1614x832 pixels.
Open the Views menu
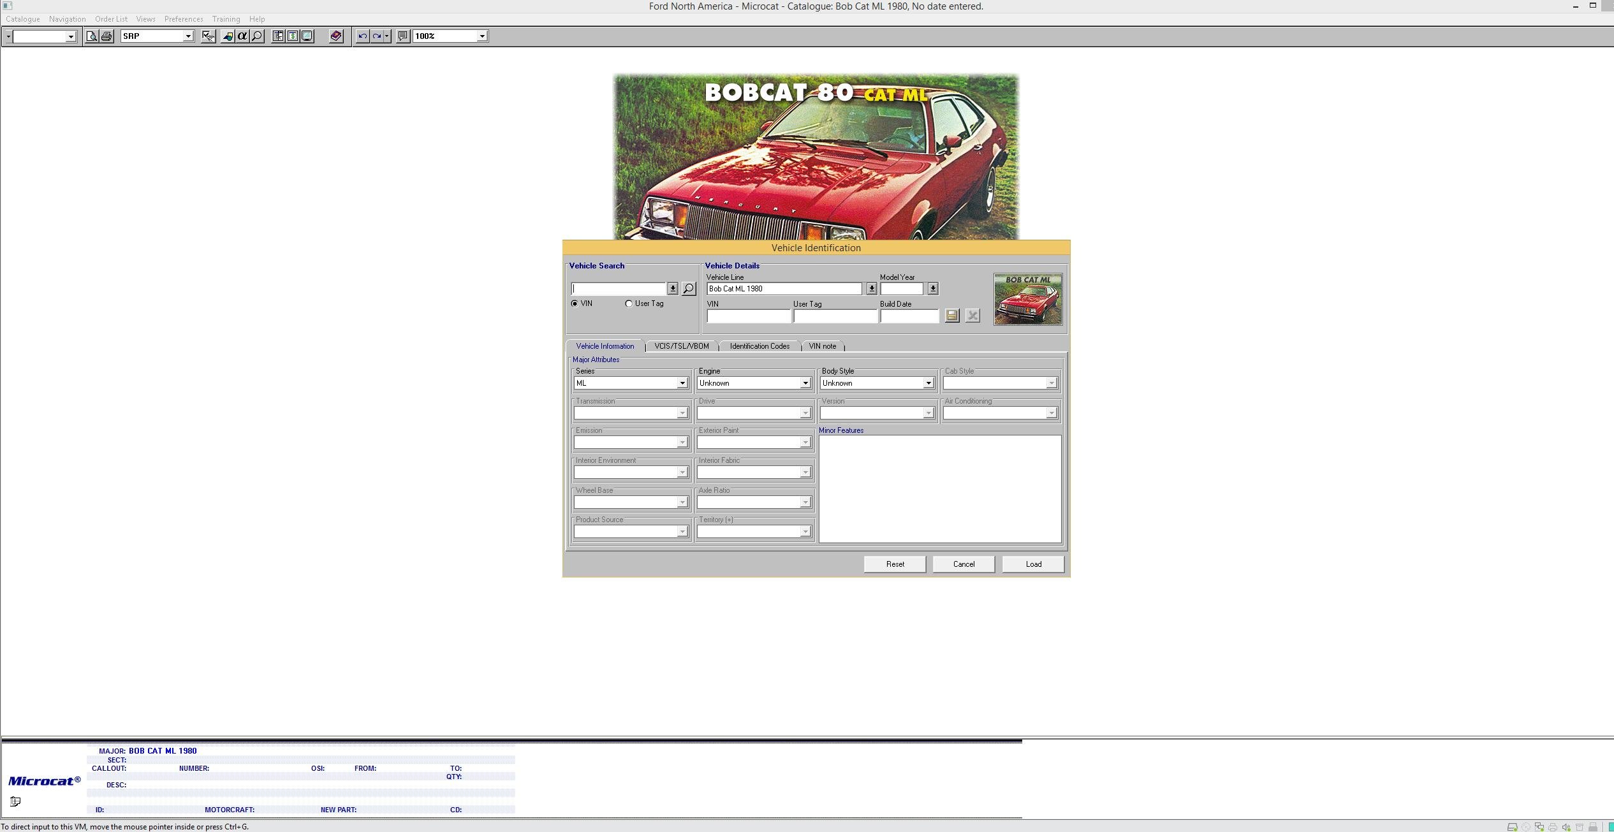click(145, 19)
